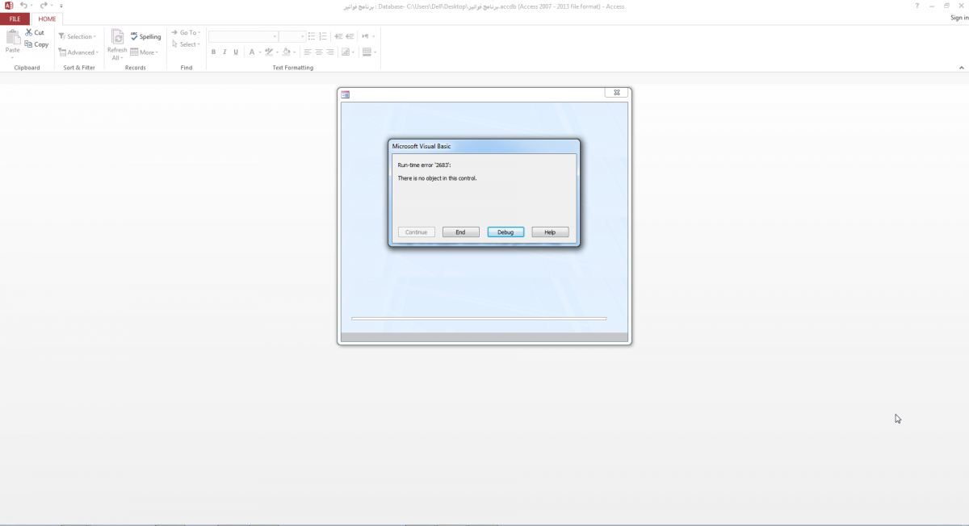Click the Gridlines button
The height and width of the screenshot is (526, 969).
[x=347, y=52]
